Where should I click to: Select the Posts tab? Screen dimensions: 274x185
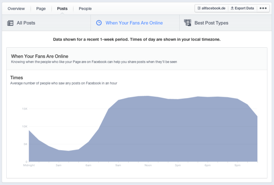point(62,8)
